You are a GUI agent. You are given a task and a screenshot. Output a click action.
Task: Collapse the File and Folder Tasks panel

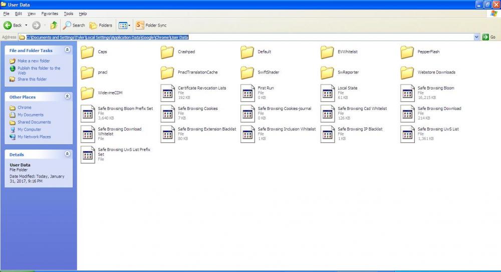click(x=67, y=50)
